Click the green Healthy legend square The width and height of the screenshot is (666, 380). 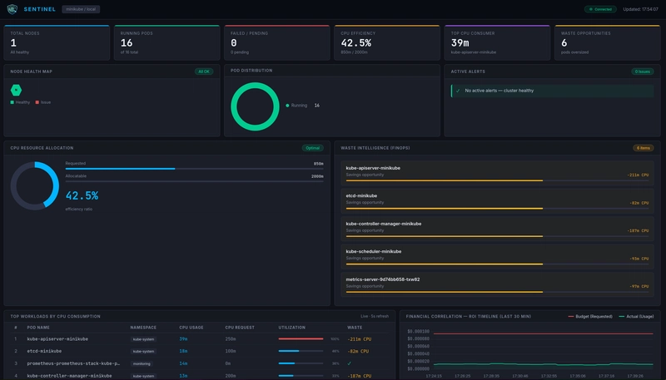12,102
